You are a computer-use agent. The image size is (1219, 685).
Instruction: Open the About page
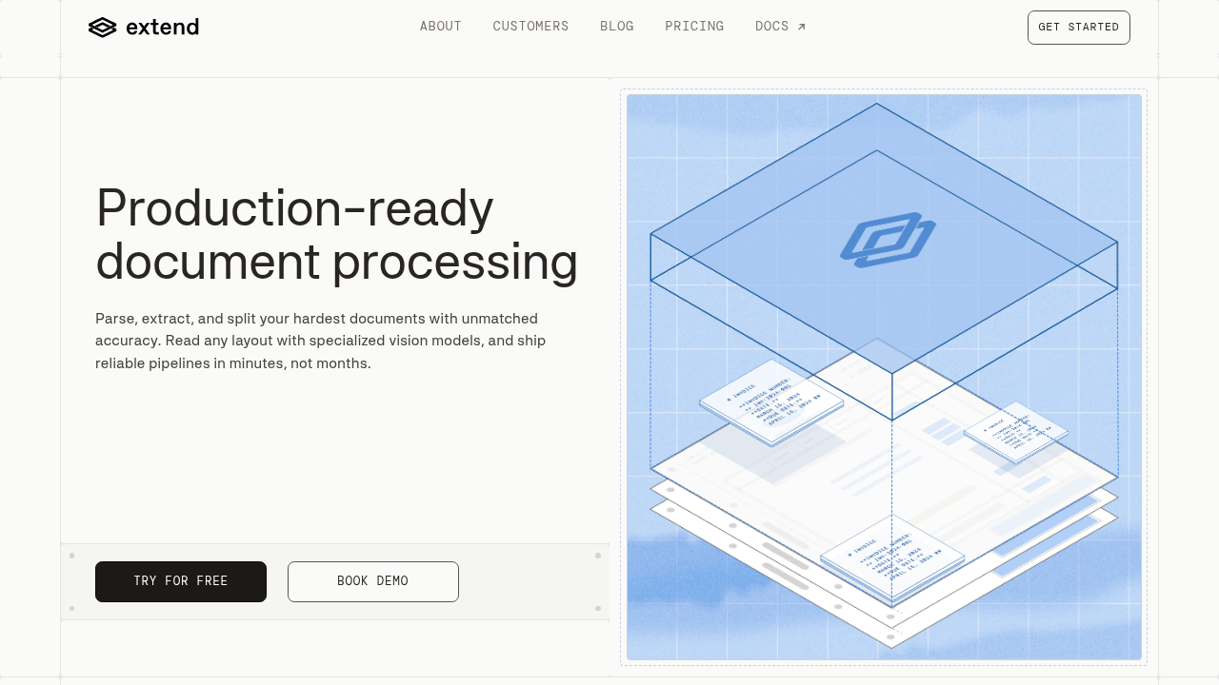click(x=440, y=27)
